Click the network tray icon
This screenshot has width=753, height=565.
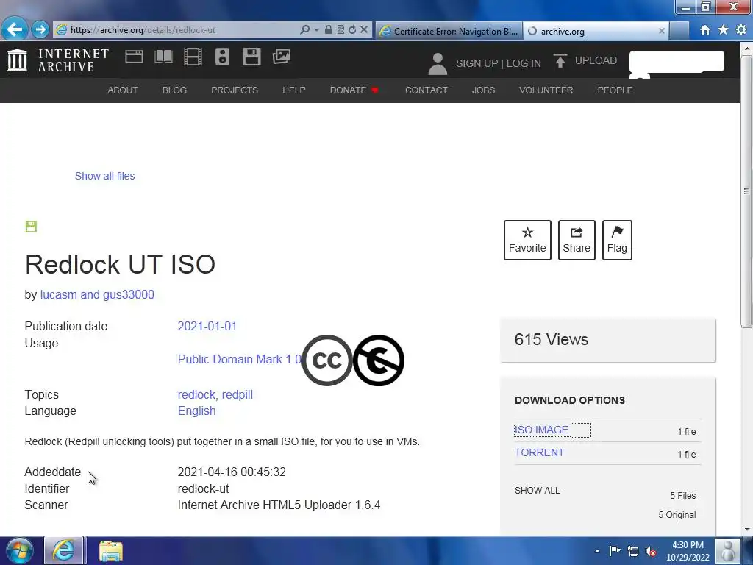[633, 551]
